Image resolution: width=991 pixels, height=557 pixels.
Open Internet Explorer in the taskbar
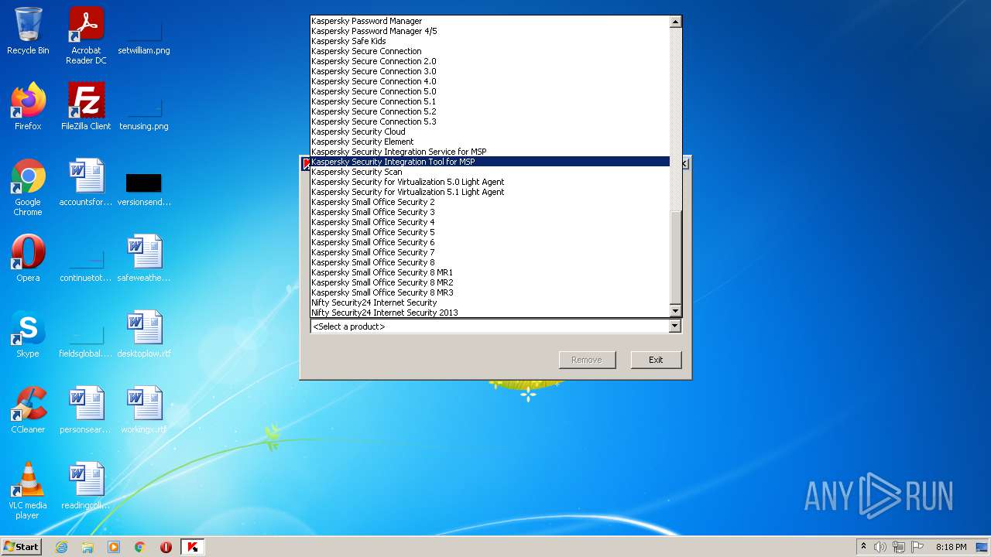pos(61,547)
